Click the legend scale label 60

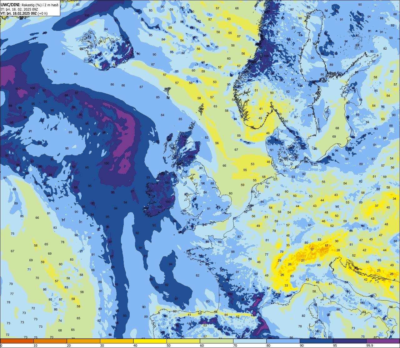point(202,346)
